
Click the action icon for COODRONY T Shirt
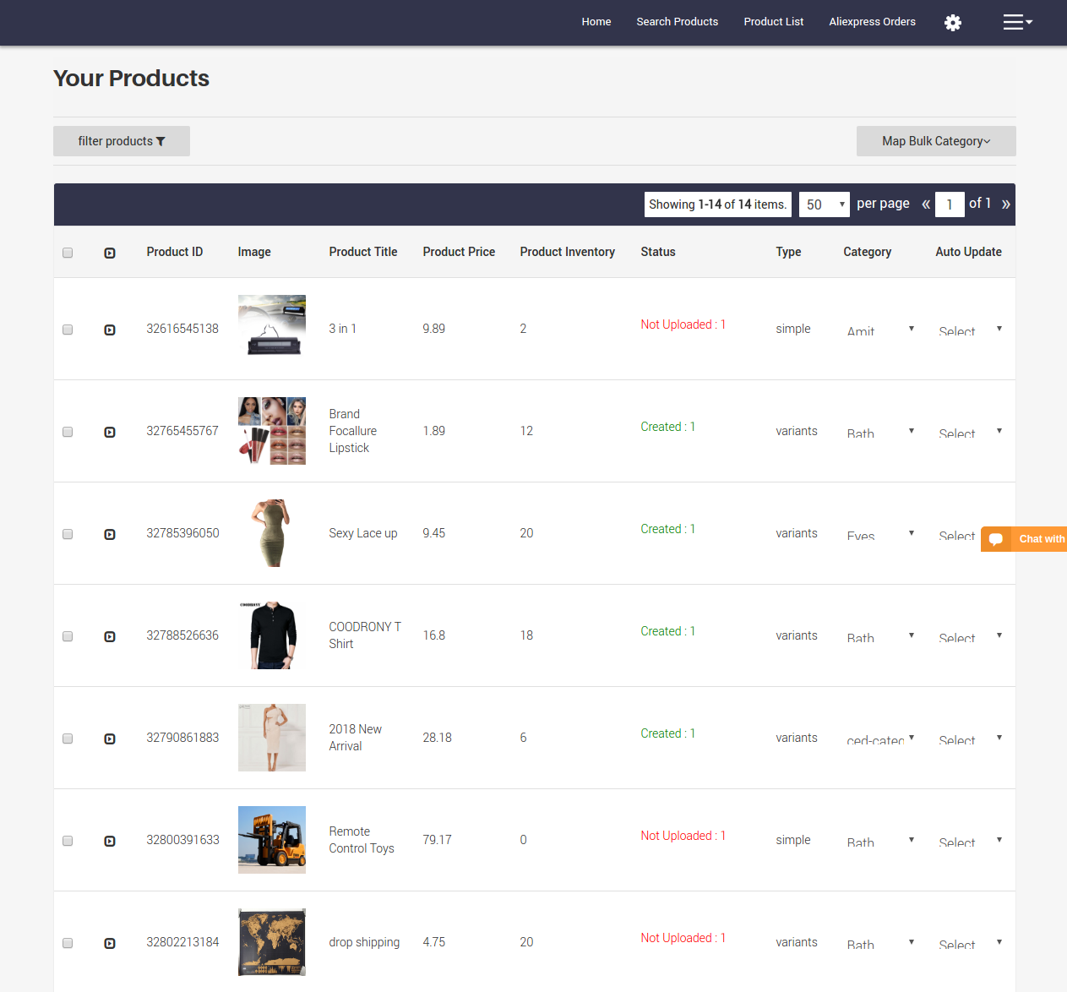[110, 636]
